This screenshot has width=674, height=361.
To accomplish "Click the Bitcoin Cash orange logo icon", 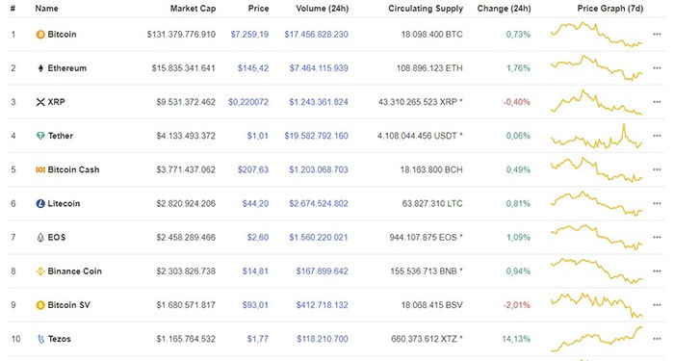I will (40, 169).
